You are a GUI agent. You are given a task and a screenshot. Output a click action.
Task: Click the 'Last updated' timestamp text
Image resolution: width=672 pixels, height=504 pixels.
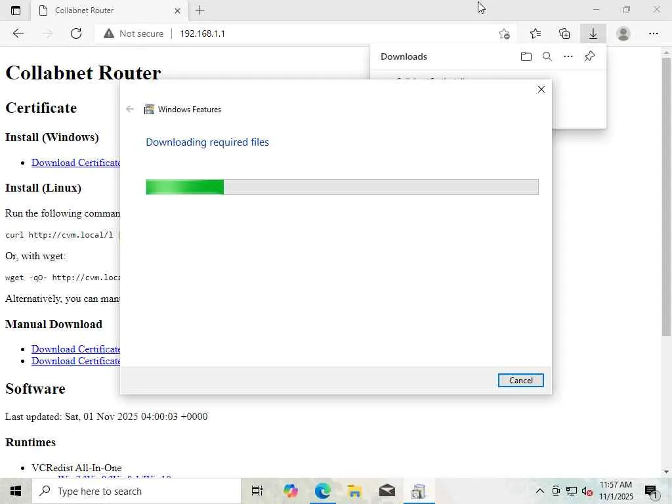click(x=106, y=417)
